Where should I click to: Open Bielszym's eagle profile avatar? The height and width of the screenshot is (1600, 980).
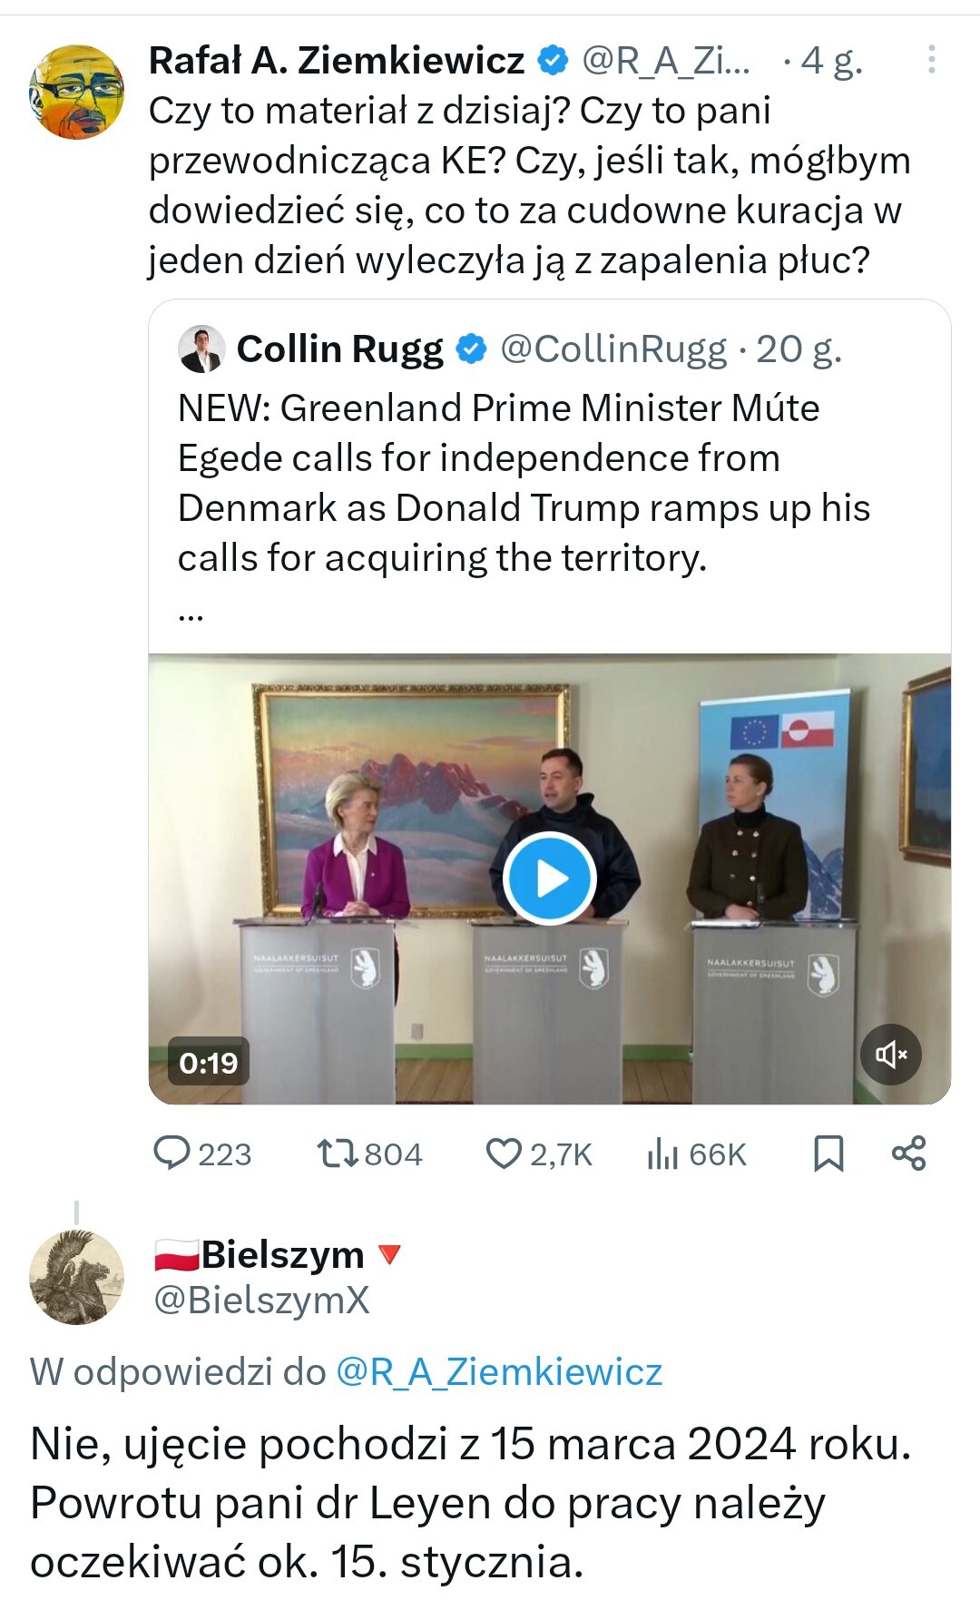[77, 1277]
